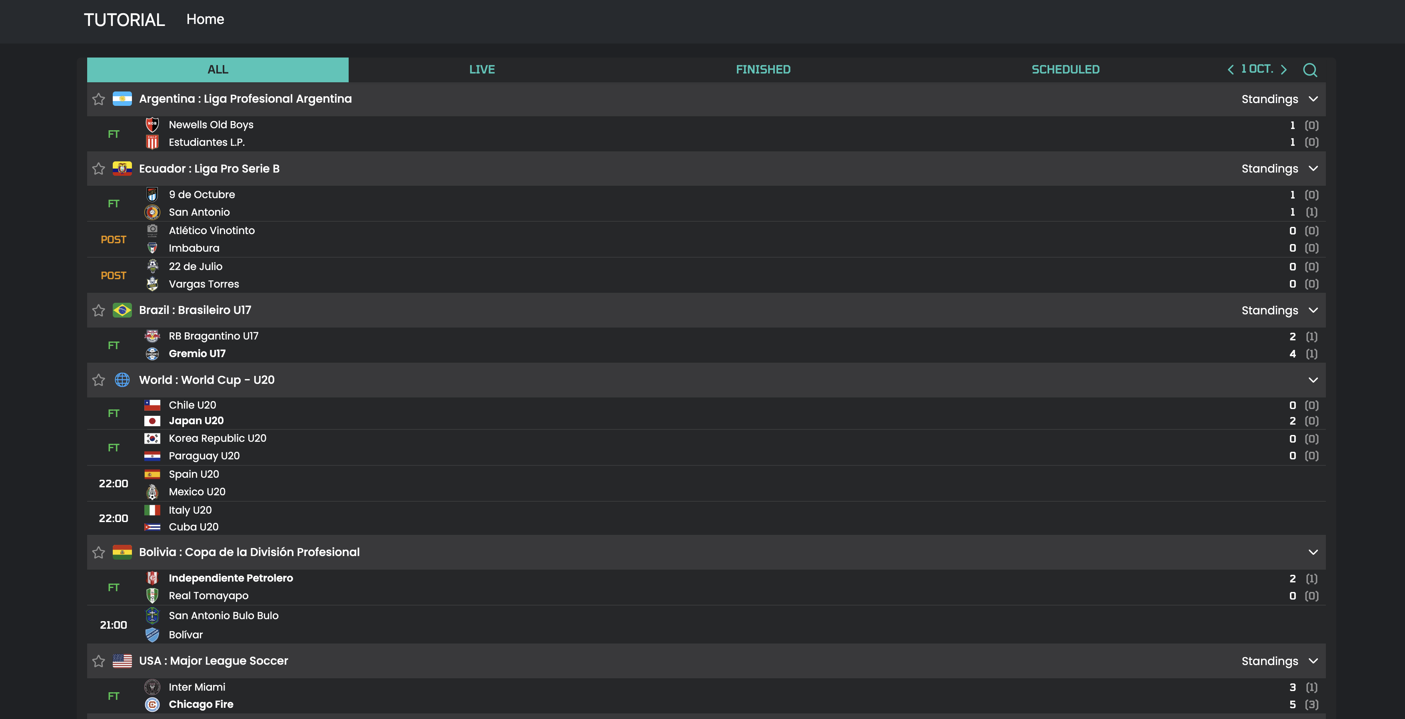Favorite the World Cup U20 star
1405x719 pixels.
99,380
